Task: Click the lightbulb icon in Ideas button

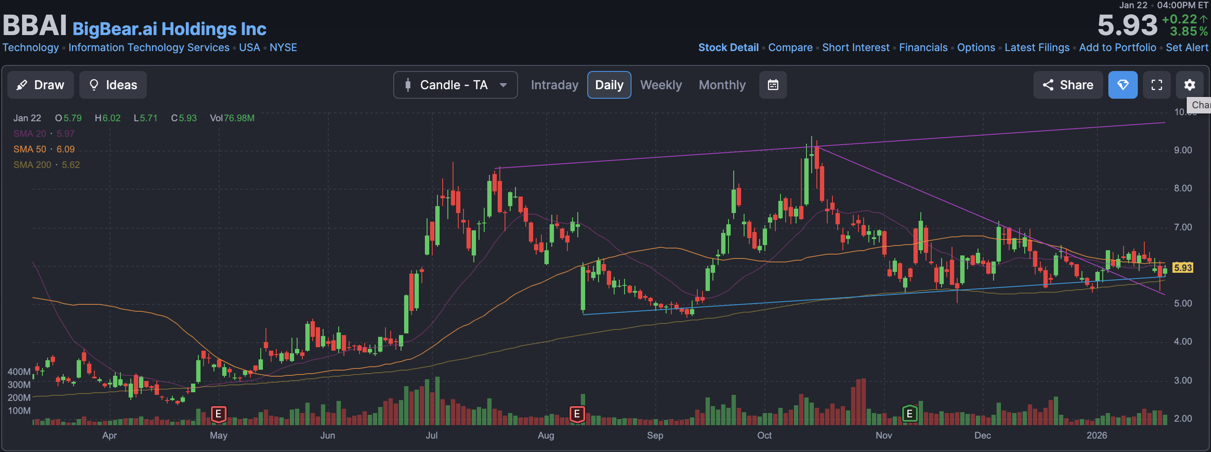Action: point(94,85)
